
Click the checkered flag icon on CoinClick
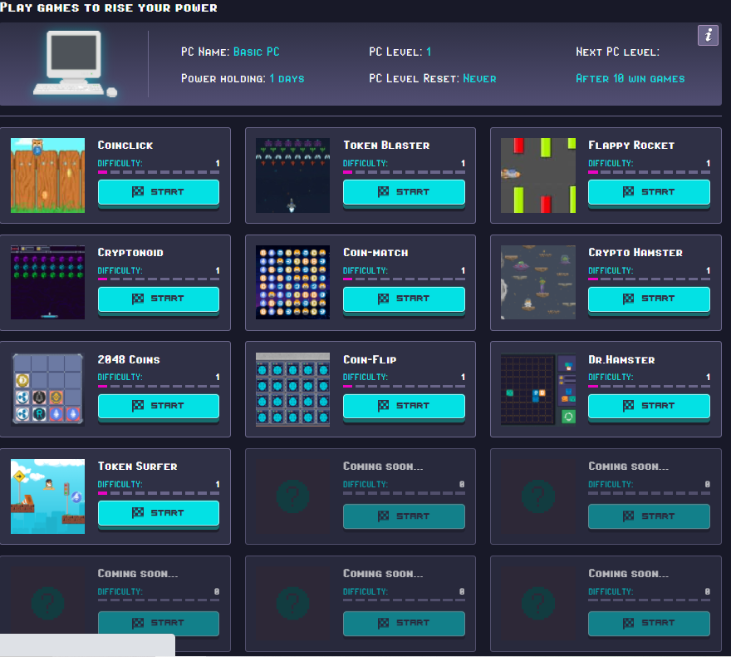point(138,192)
